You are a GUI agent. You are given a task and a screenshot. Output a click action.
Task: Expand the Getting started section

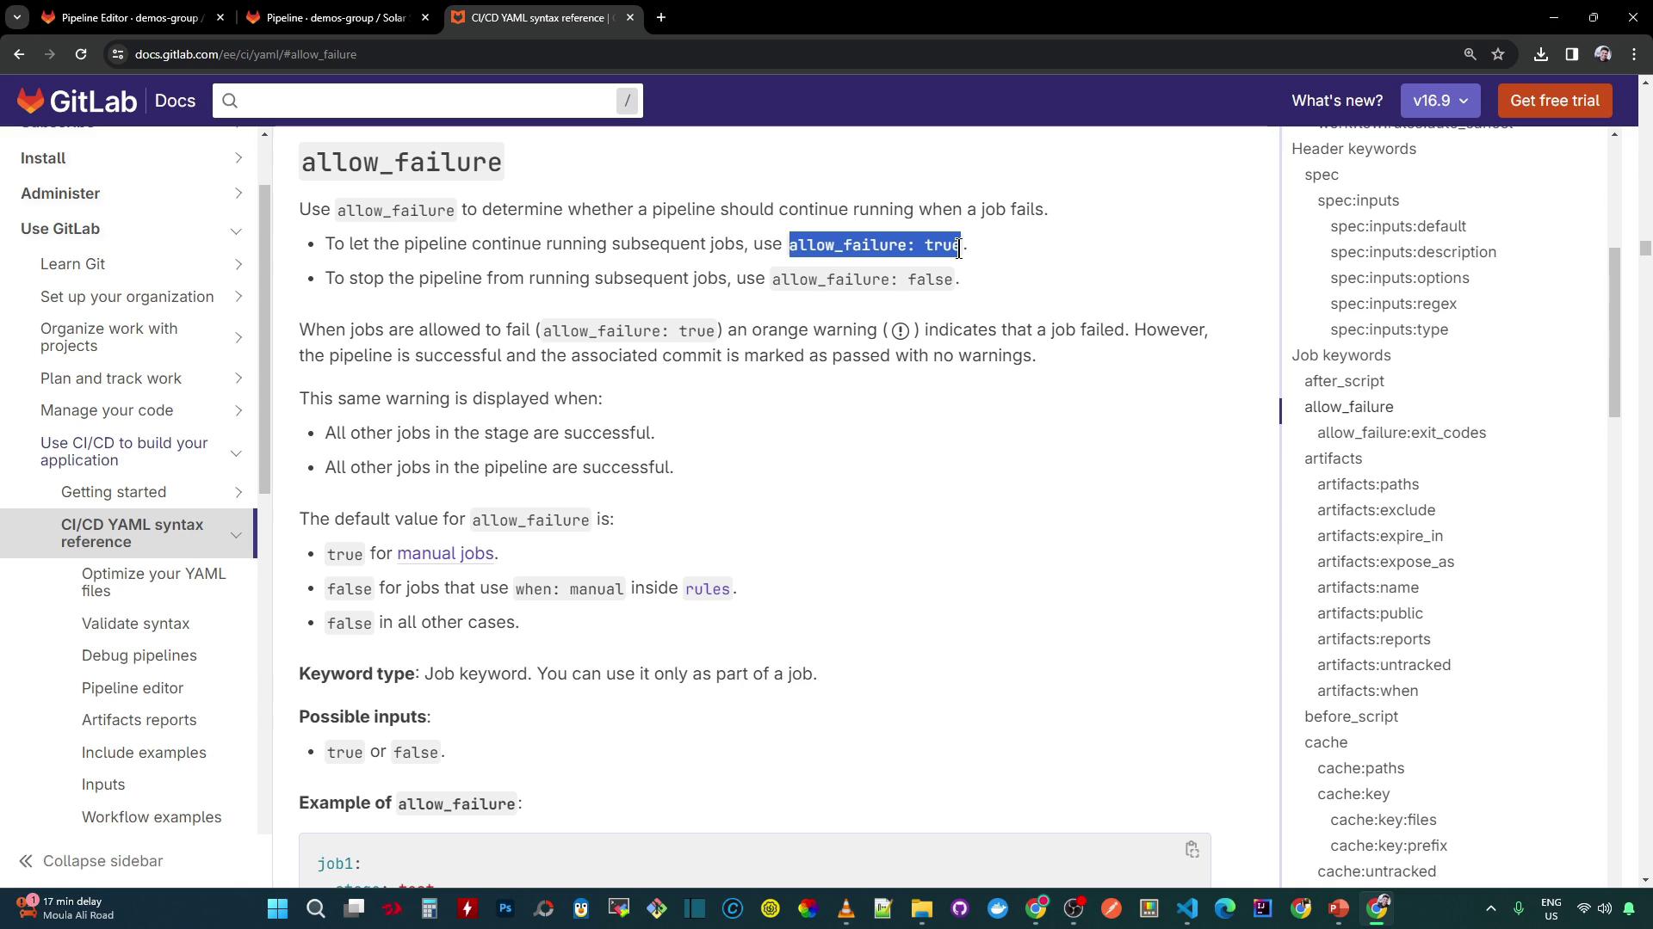(x=238, y=492)
